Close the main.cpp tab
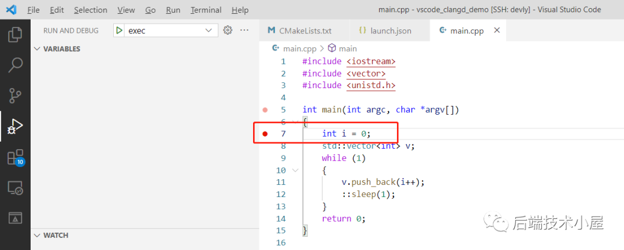 497,30
